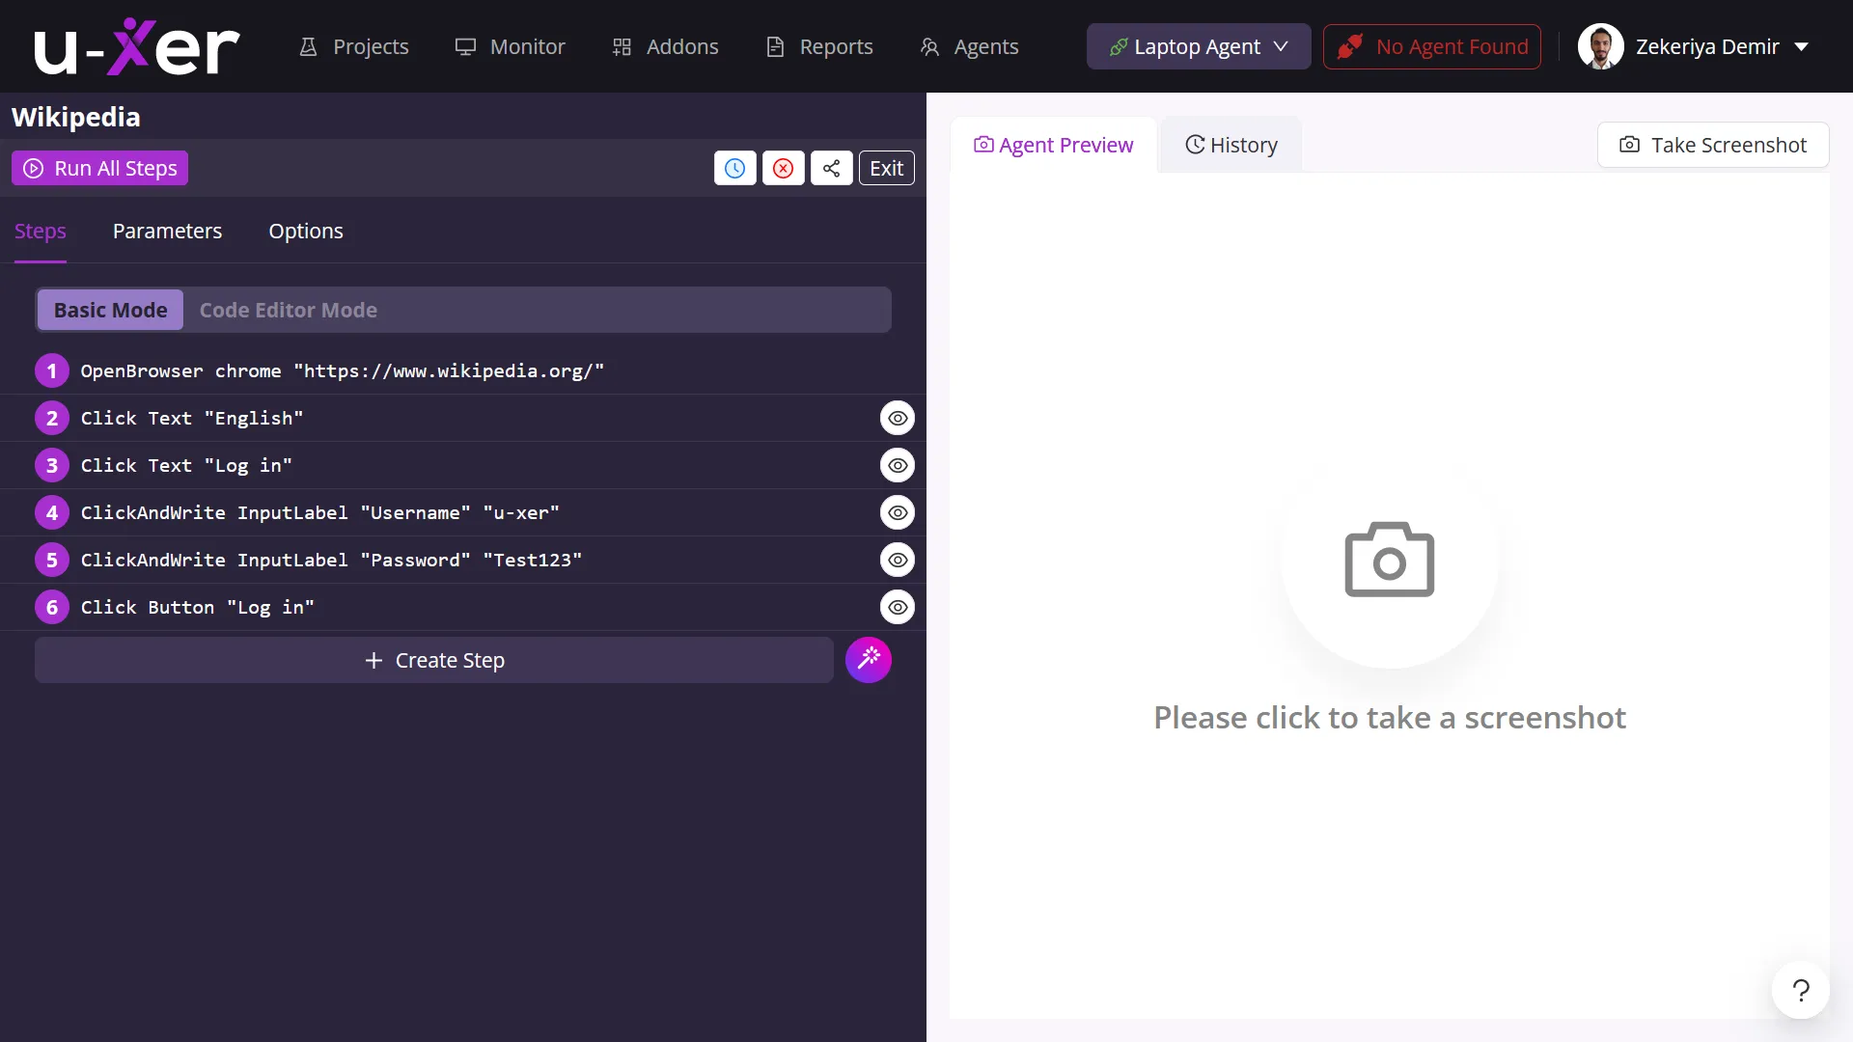Expand the Laptop Agent dropdown
Image resolution: width=1853 pixels, height=1042 pixels.
1199,46
